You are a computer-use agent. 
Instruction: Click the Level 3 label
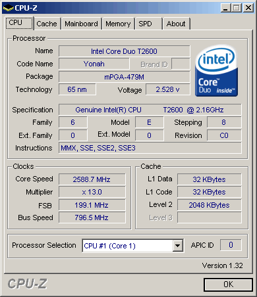pyautogui.click(x=161, y=217)
